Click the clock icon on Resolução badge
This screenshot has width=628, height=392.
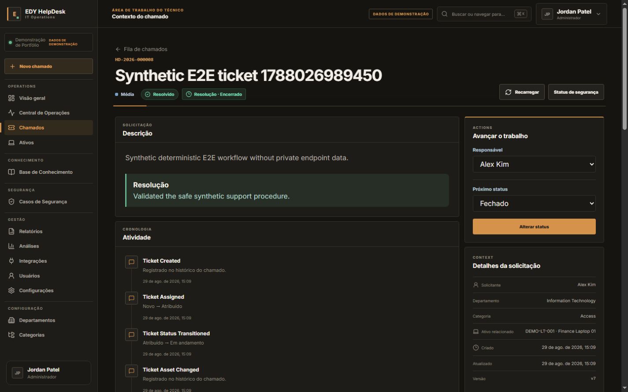(189, 94)
